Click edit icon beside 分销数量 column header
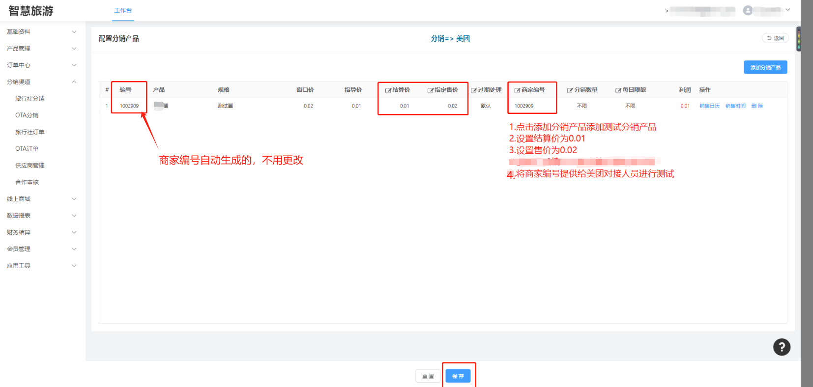The image size is (813, 387). click(570, 90)
